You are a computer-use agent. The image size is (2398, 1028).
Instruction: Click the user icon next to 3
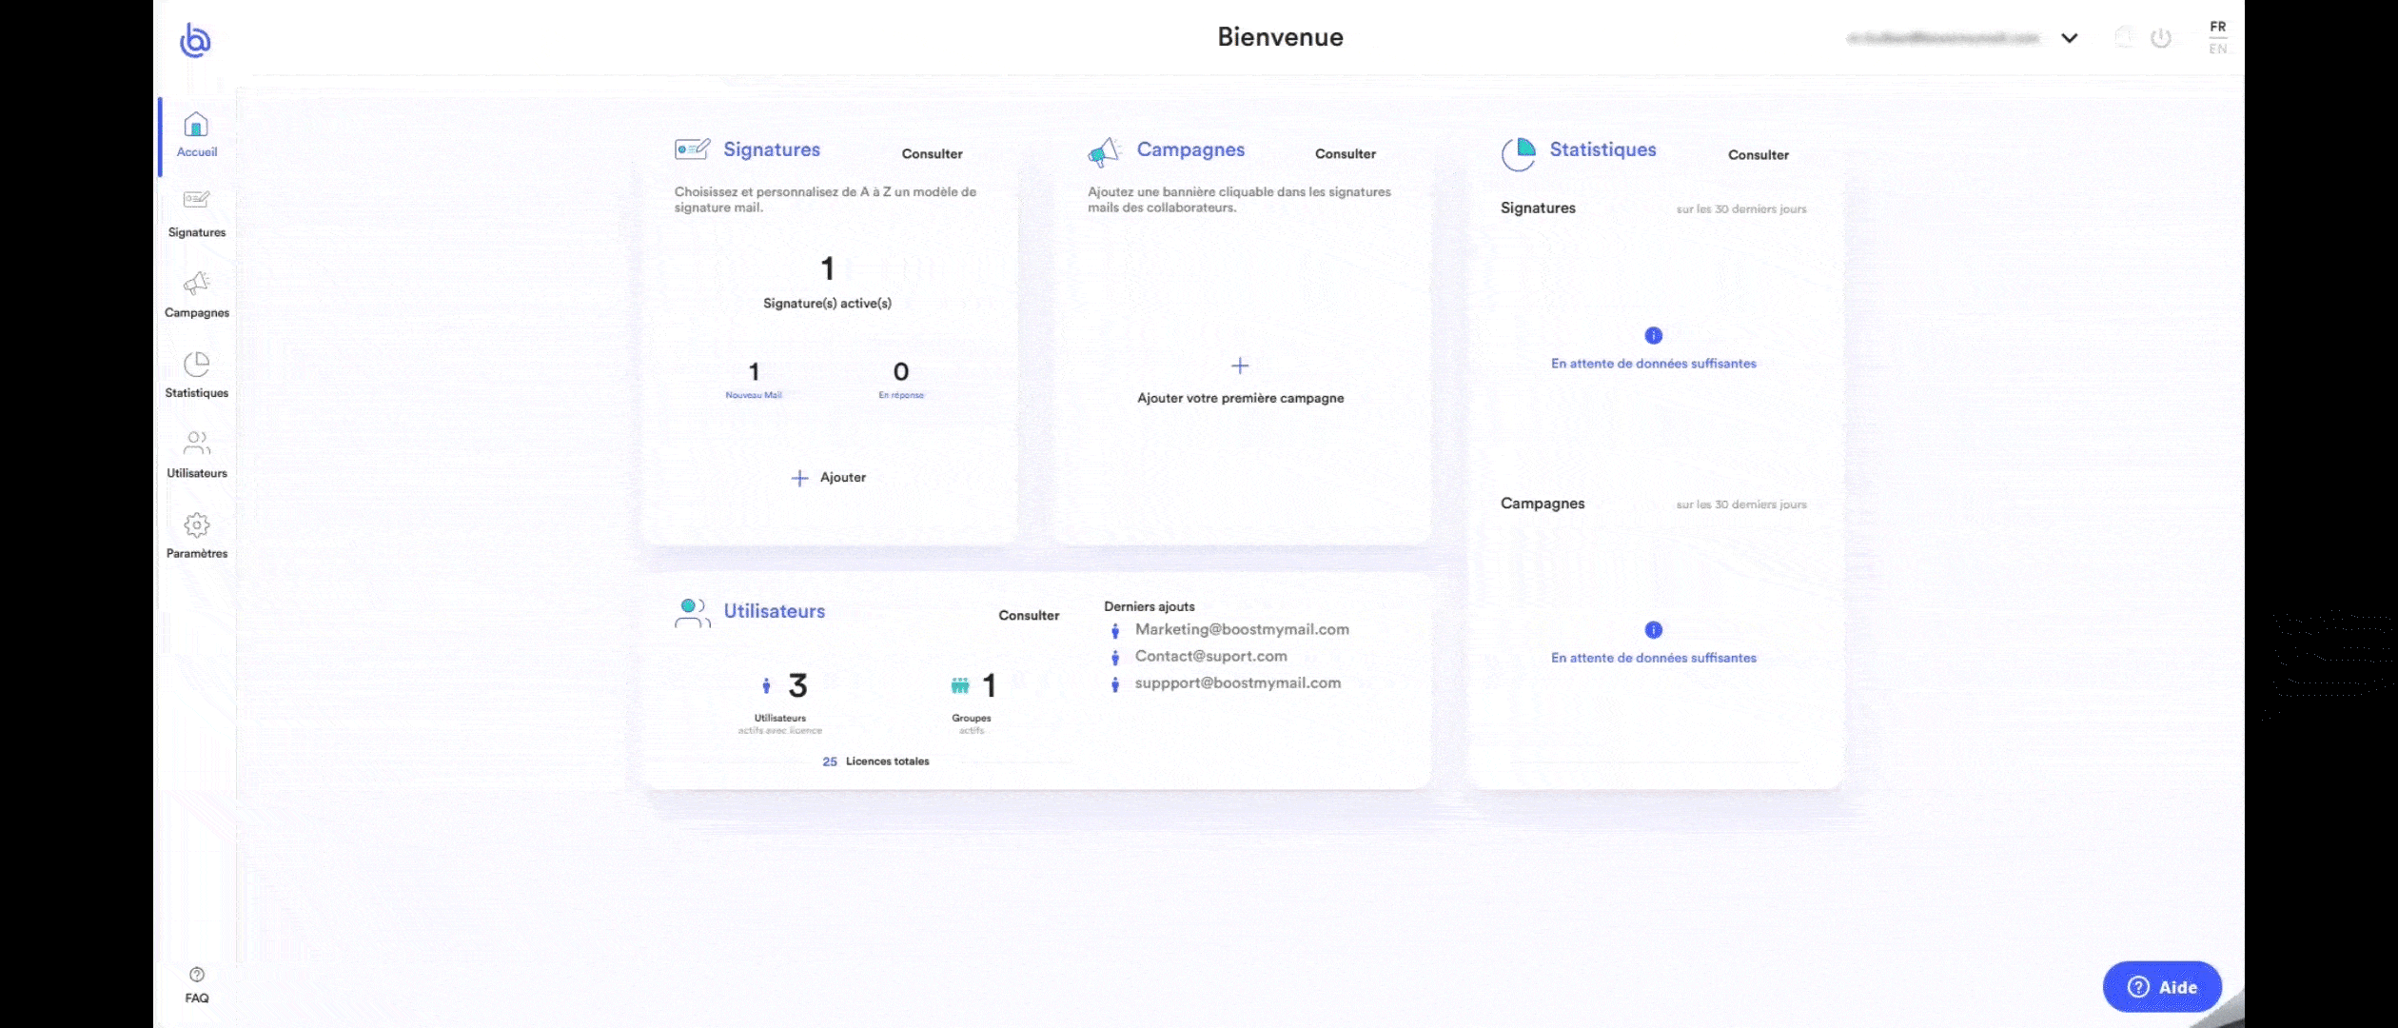coord(766,685)
